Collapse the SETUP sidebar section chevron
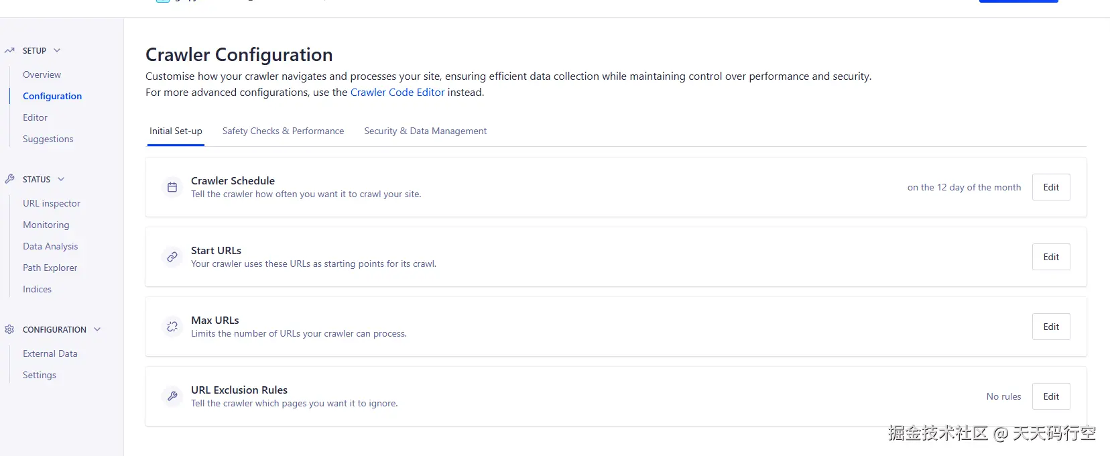This screenshot has height=456, width=1110. tap(57, 50)
